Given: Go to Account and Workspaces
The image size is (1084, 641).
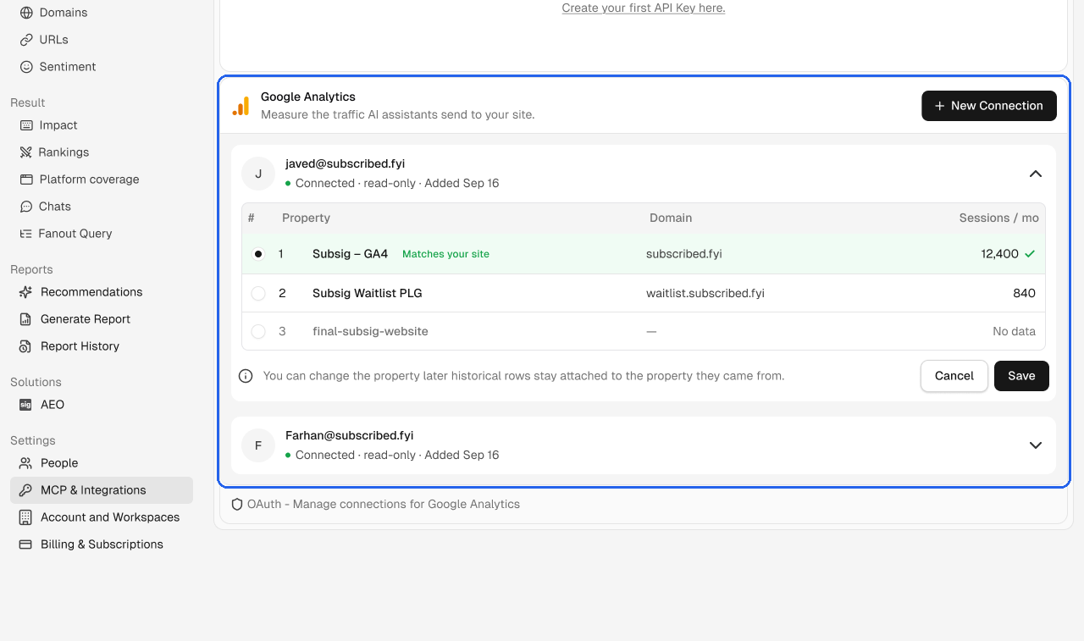Looking at the screenshot, I should pyautogui.click(x=102, y=517).
